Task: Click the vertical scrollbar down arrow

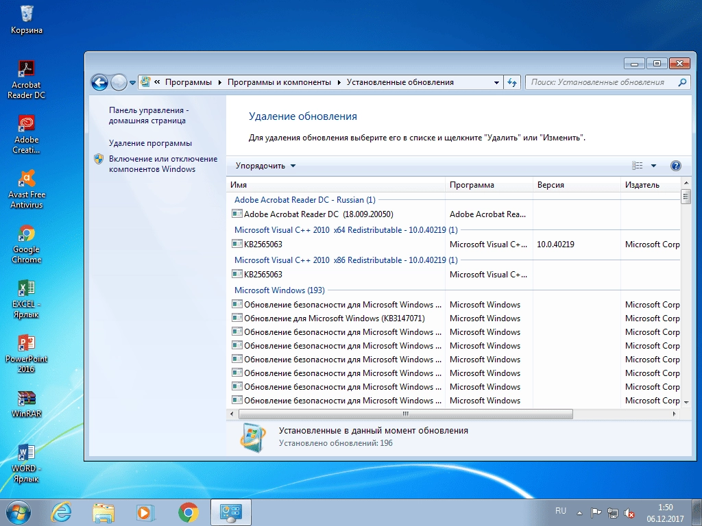Action: tap(686, 402)
